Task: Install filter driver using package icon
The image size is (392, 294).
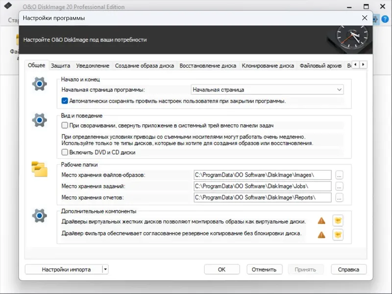Action: coord(337,234)
